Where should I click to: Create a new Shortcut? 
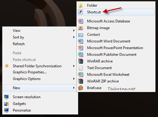point(116,12)
